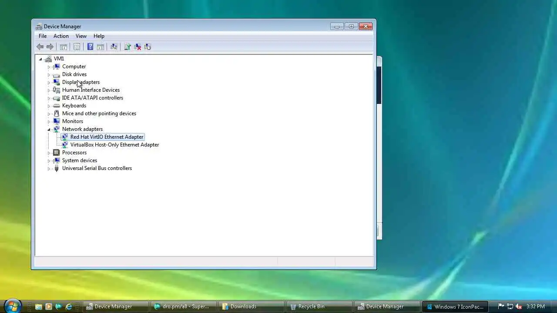The width and height of the screenshot is (557, 313).
Task: Expand Mice and other pointing devices
Action: [49, 113]
